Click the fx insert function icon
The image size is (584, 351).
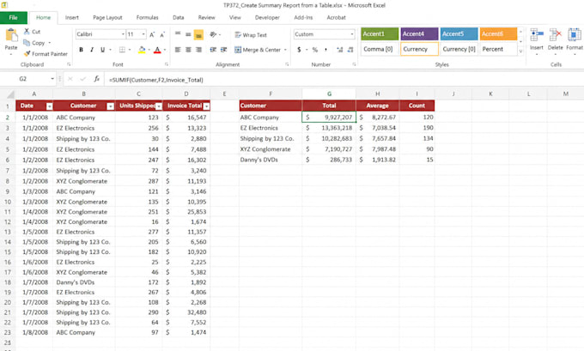coord(96,79)
